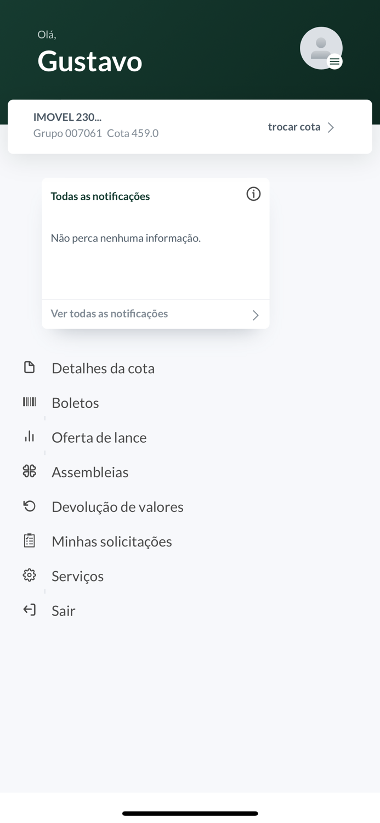Select the bar chart icon for Oferta de lance
Viewport: 380px width, 823px height.
[x=29, y=437]
